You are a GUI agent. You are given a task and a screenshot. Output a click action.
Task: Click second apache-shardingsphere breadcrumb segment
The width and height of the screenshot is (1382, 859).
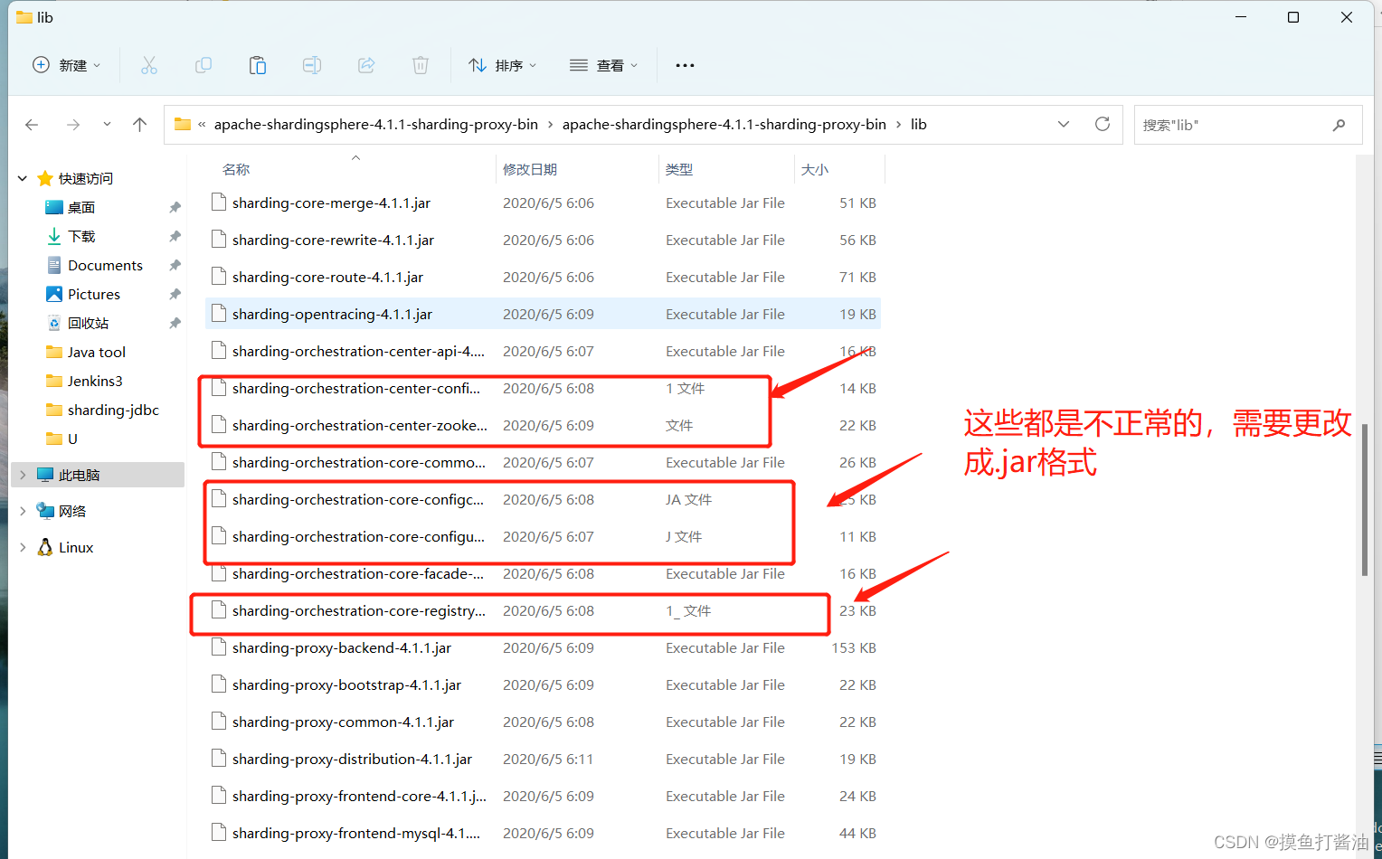[x=724, y=125]
